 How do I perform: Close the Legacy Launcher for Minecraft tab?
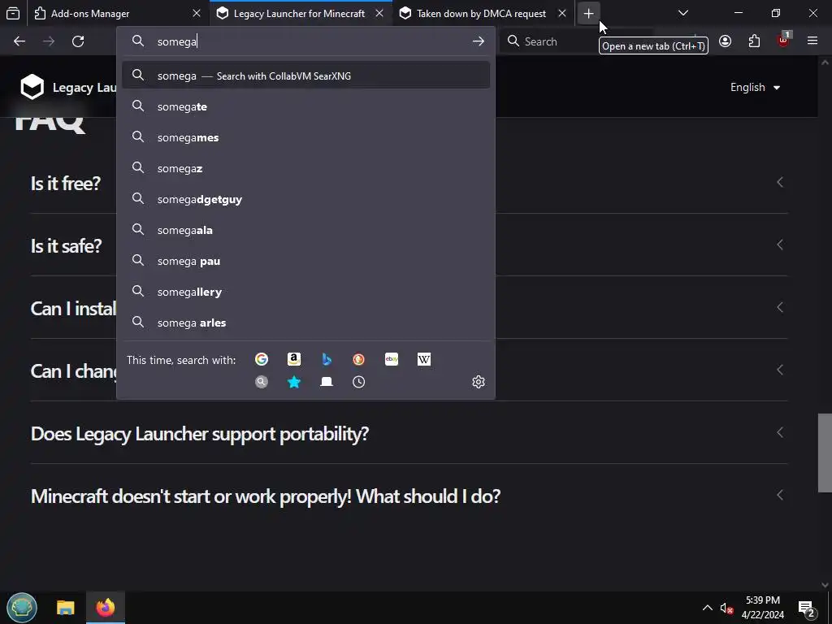pos(379,13)
